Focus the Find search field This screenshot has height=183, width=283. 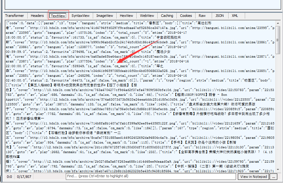[151, 176]
